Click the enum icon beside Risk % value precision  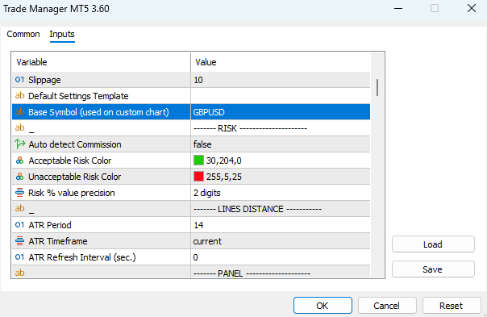pos(19,192)
